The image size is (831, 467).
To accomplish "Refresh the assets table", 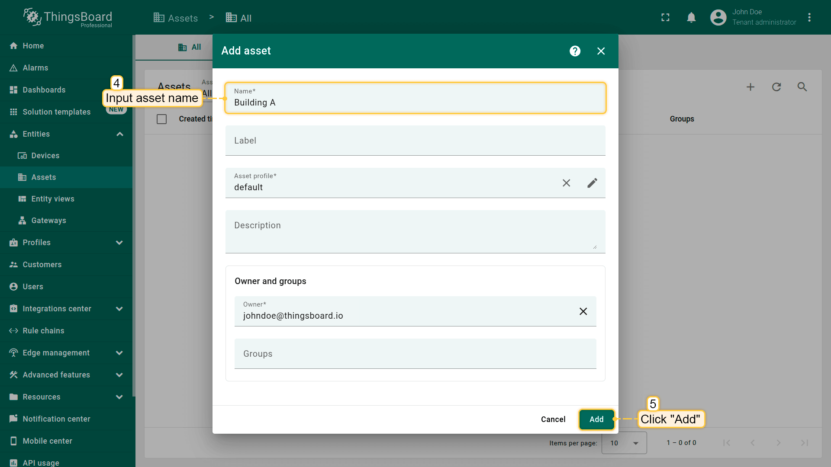I will pos(776,87).
